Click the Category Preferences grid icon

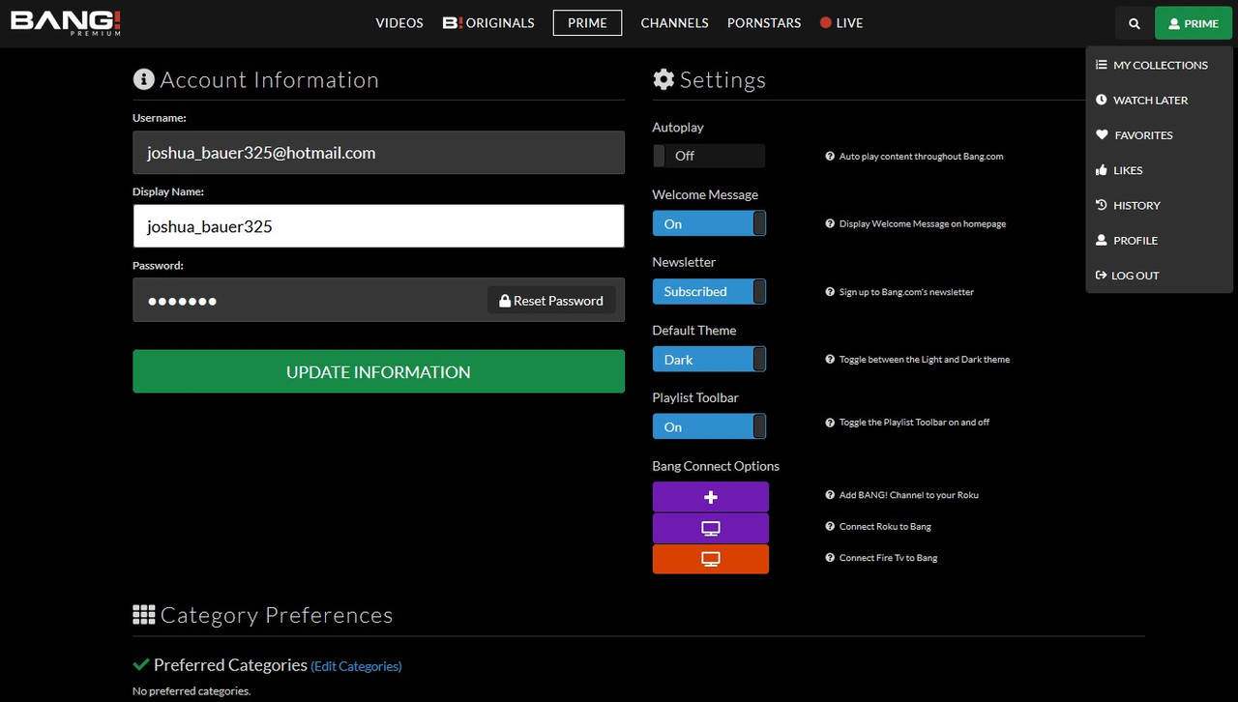tap(144, 615)
